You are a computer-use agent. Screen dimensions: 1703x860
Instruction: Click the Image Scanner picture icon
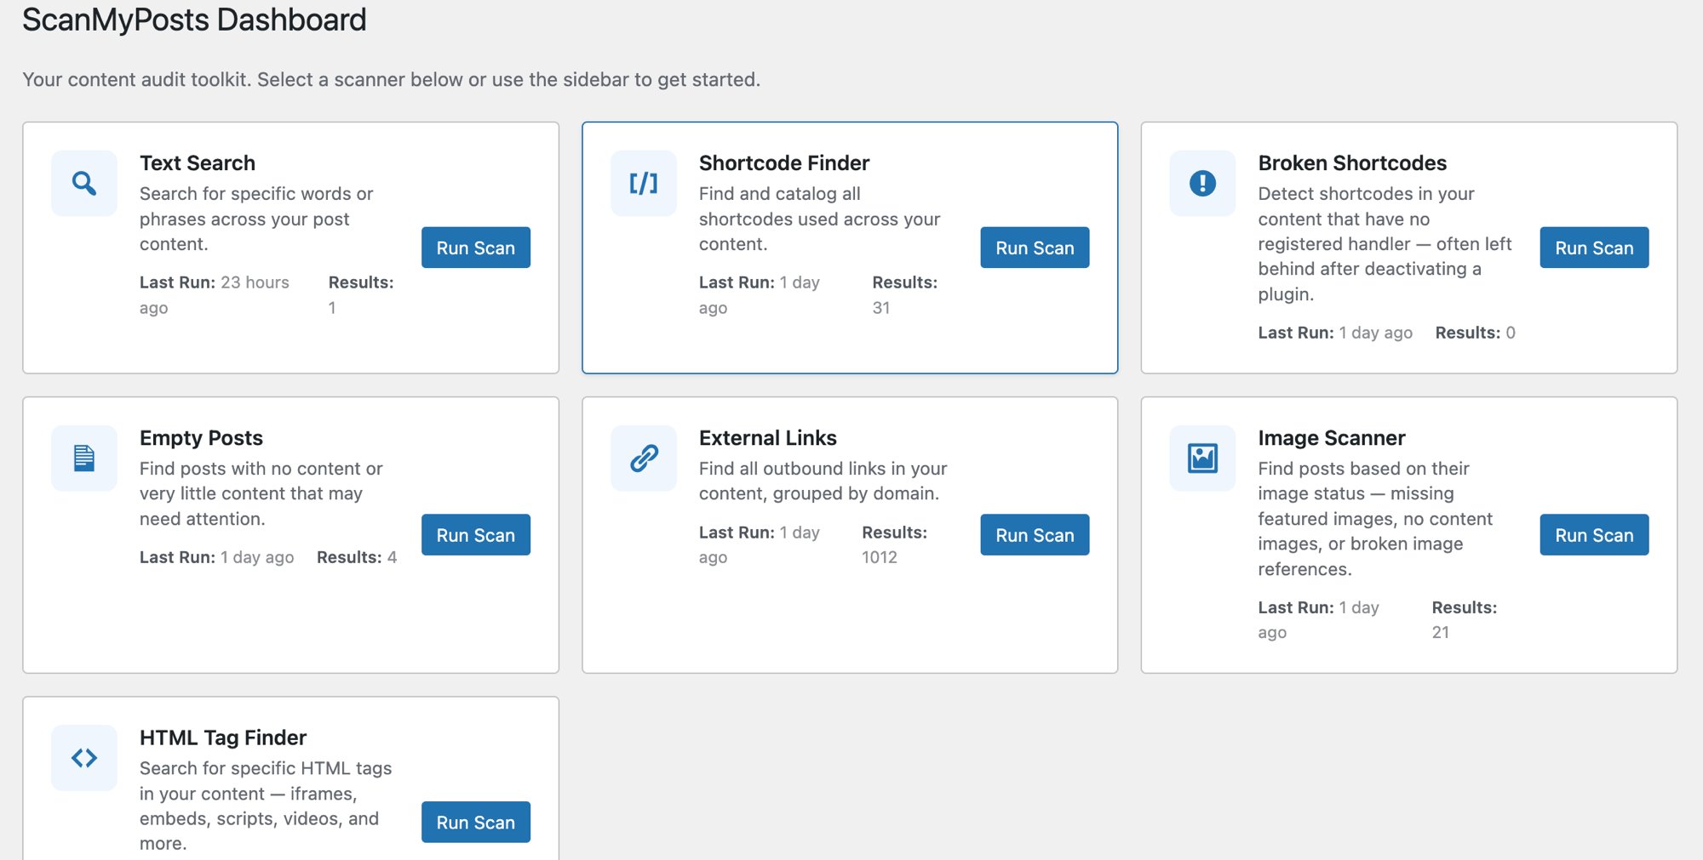click(1201, 458)
